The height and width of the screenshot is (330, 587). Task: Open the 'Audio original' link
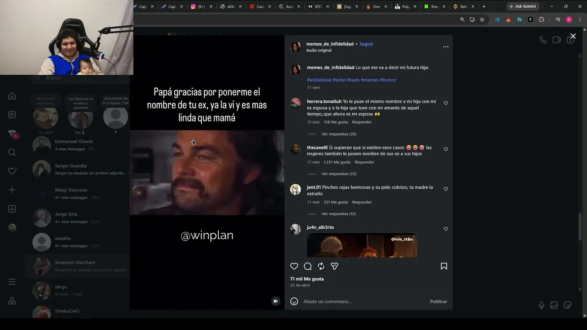[x=319, y=50]
